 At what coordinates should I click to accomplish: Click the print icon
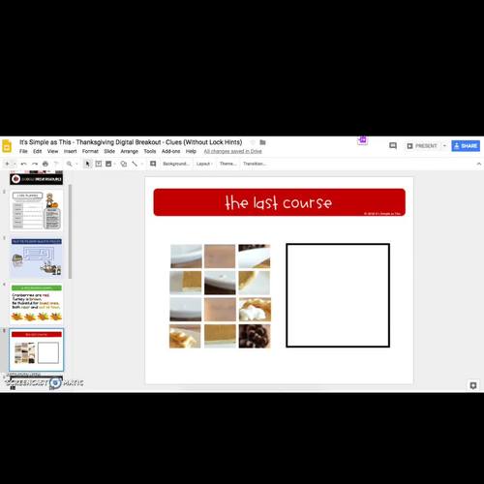(45, 164)
